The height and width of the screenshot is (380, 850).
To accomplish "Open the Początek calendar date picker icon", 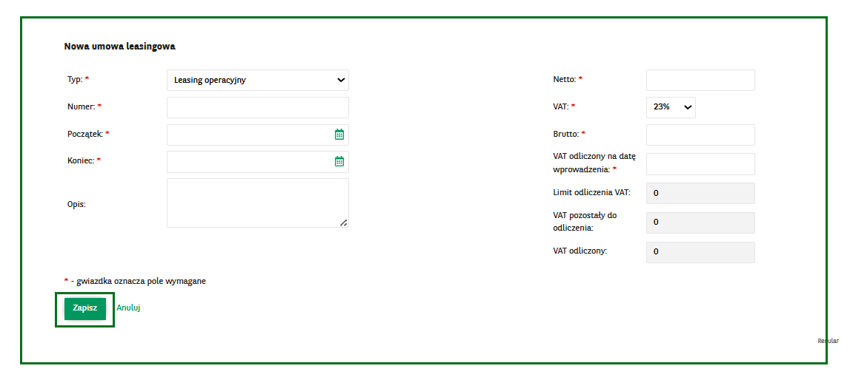I will click(339, 135).
